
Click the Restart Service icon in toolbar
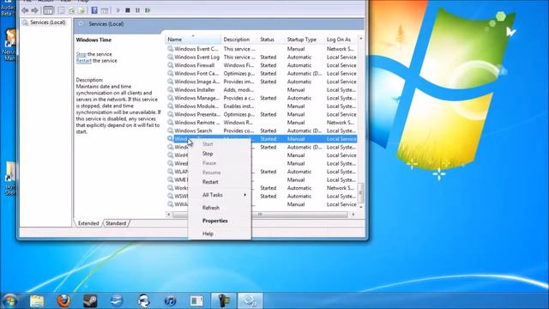(x=148, y=10)
